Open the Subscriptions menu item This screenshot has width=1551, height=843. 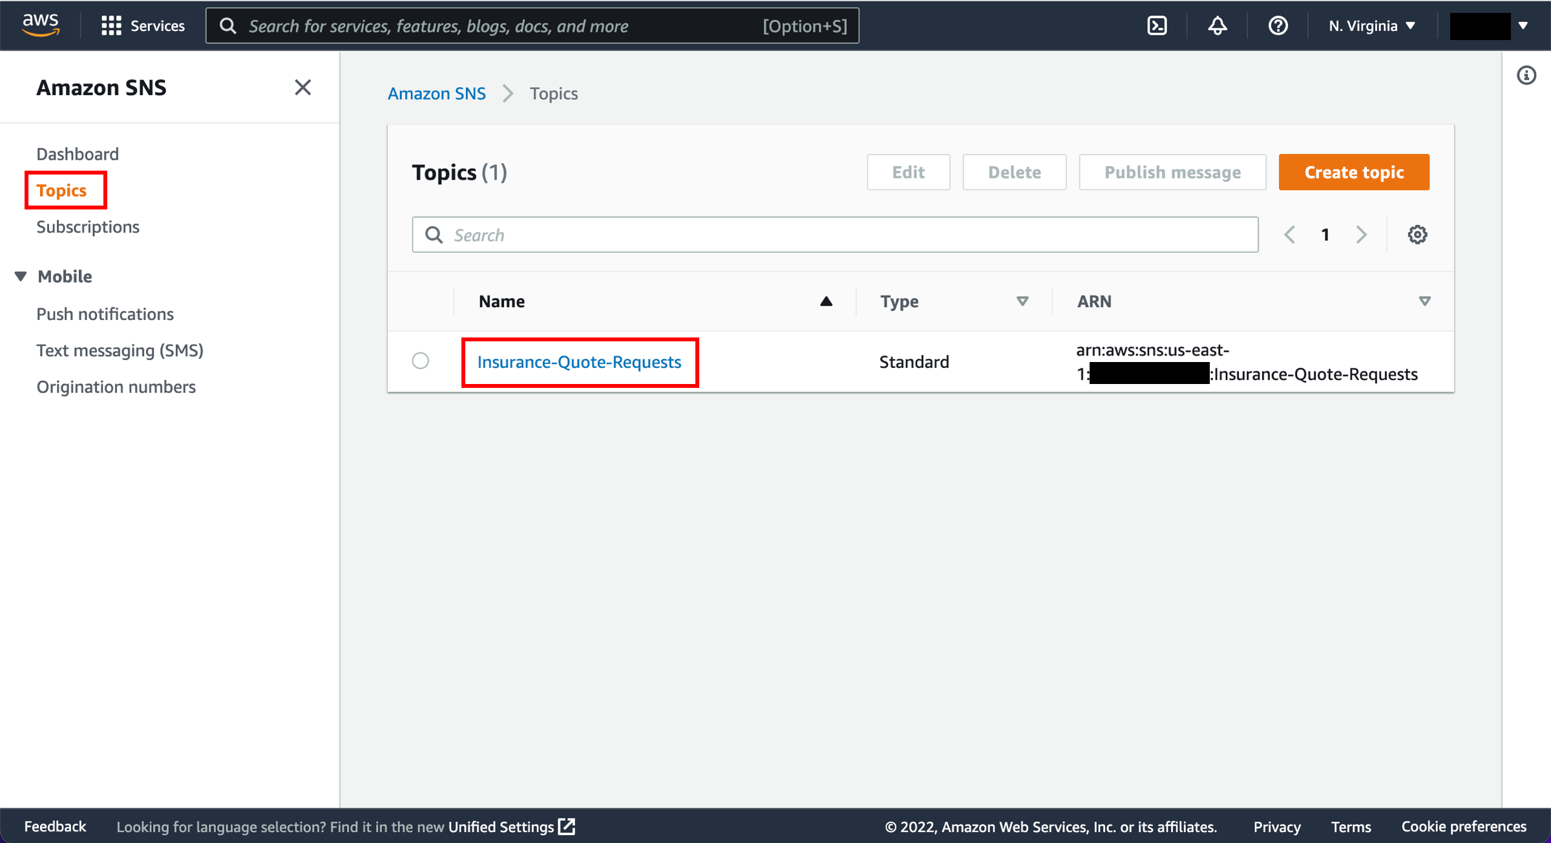pyautogui.click(x=88, y=225)
